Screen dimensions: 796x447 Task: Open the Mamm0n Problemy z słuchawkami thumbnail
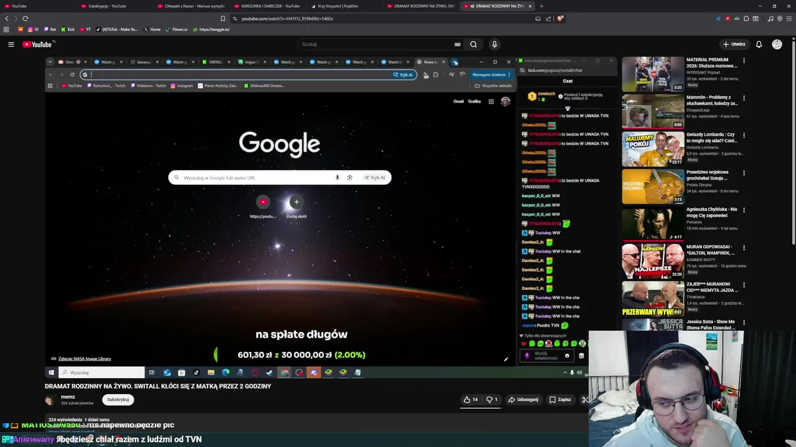pos(652,111)
